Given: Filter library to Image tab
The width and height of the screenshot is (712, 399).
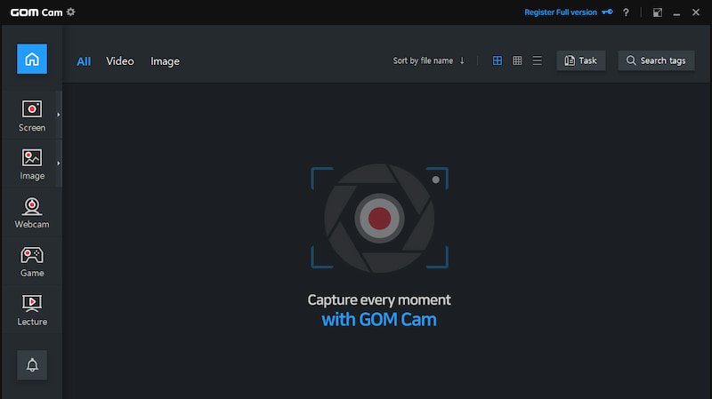Looking at the screenshot, I should [x=165, y=61].
